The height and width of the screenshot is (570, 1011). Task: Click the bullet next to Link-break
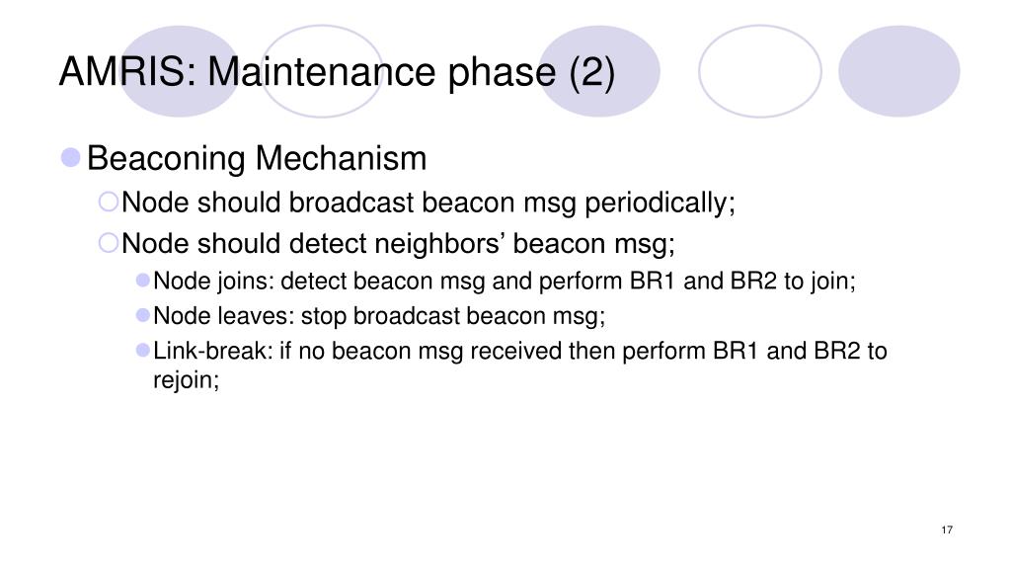[x=143, y=350]
